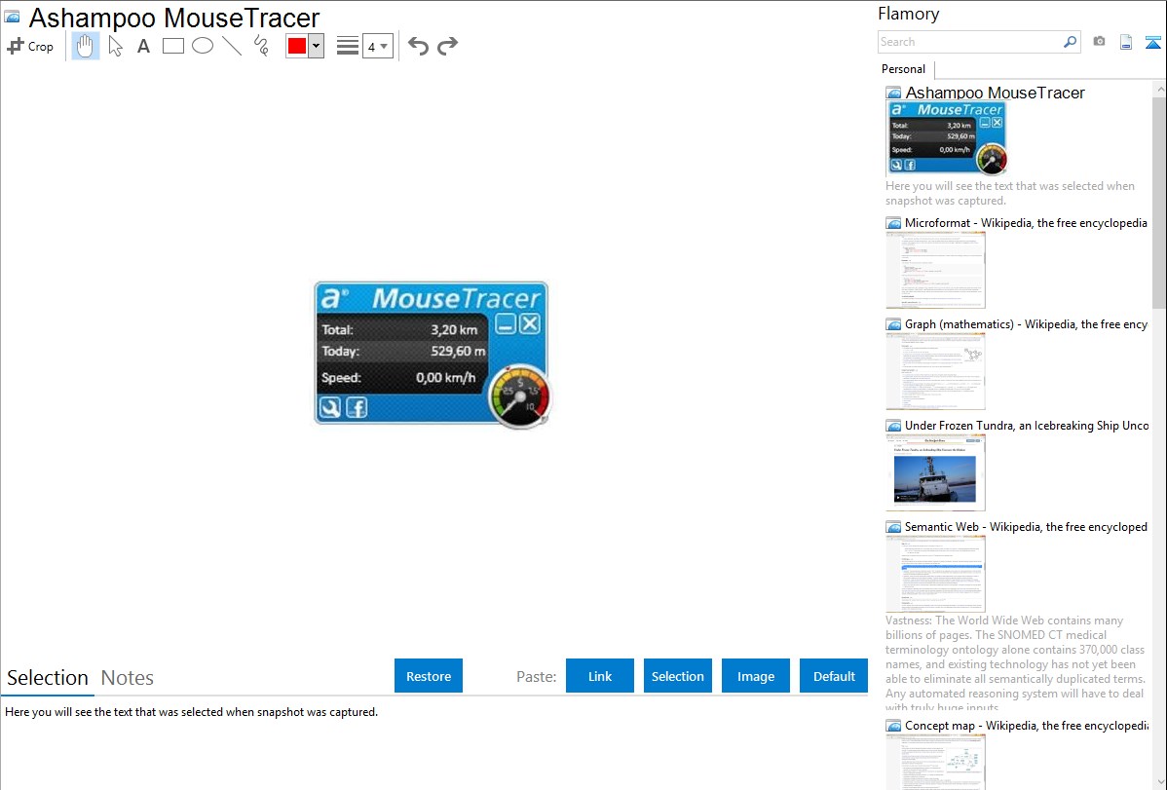1167x790 pixels.
Task: Pick the rectangle shape tool
Action: click(173, 46)
